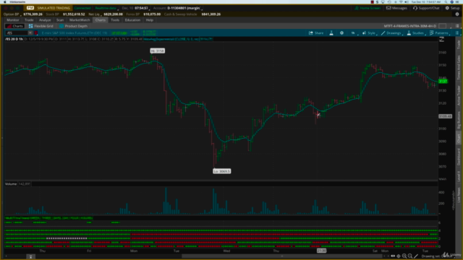Open the time frame selector dropdown
The image size is (463, 260).
(x=354, y=33)
